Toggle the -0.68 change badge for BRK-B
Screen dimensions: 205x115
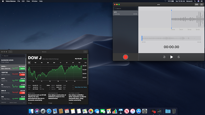click(22, 93)
